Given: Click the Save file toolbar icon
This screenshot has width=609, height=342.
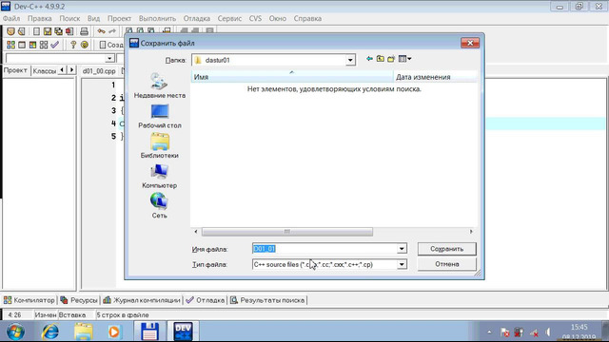Looking at the screenshot, I should point(48,31).
